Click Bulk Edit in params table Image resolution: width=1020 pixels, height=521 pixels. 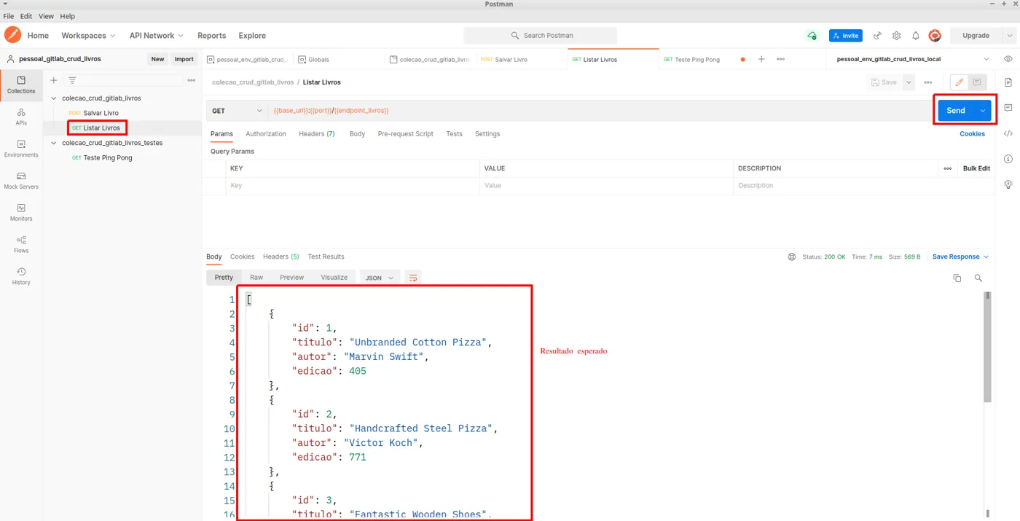[976, 168]
